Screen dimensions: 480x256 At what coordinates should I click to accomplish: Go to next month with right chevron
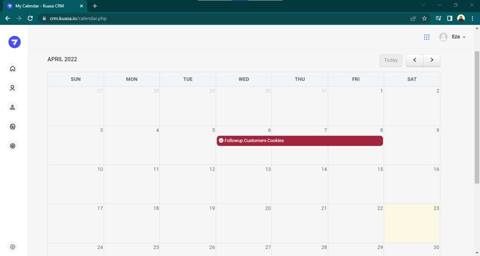431,60
